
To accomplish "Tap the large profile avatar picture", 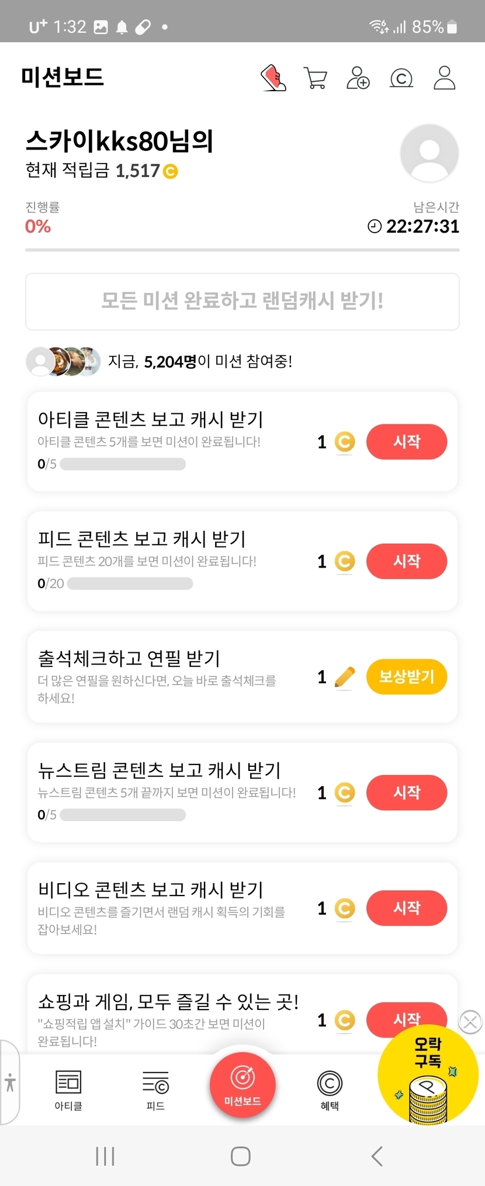I will pos(429,153).
